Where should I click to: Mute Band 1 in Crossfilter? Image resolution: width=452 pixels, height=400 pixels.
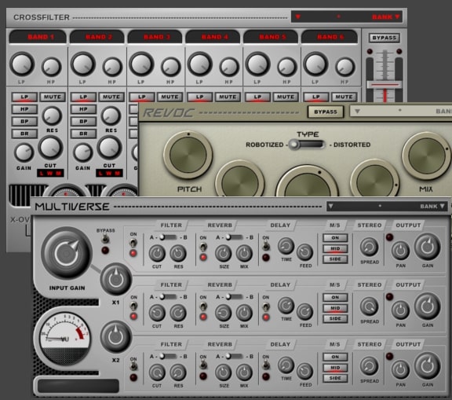[x=53, y=97]
